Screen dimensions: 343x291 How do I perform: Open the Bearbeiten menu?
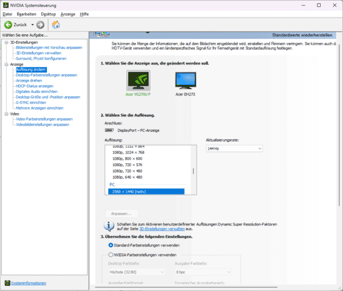[x=26, y=14]
